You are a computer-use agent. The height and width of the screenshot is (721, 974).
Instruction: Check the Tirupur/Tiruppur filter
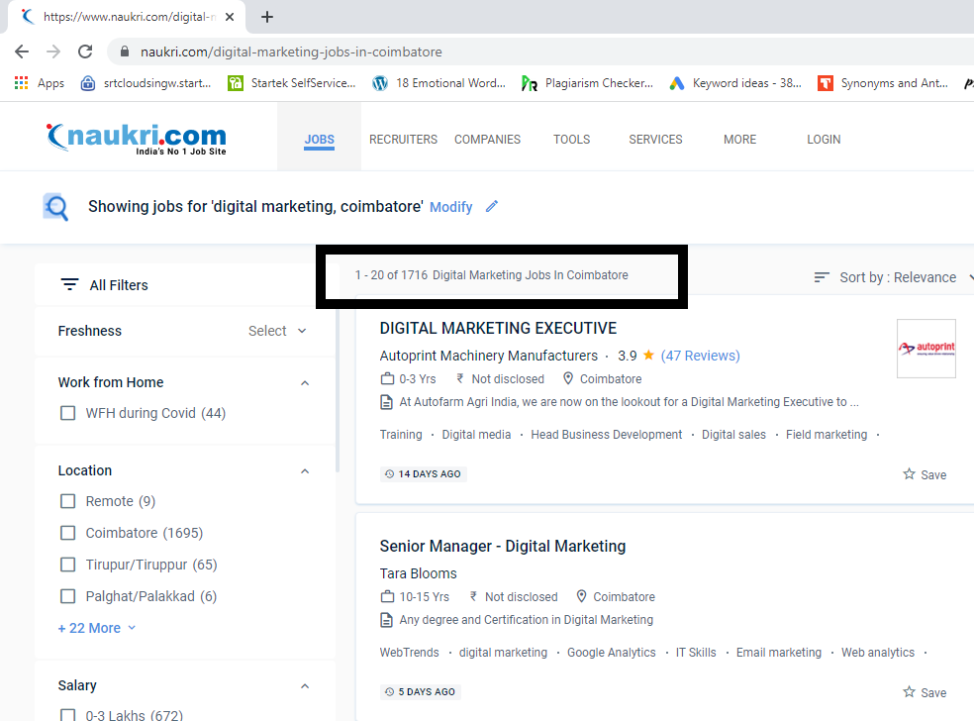pos(67,565)
